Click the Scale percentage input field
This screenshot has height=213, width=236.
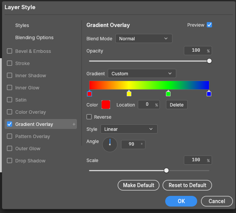[x=198, y=160]
